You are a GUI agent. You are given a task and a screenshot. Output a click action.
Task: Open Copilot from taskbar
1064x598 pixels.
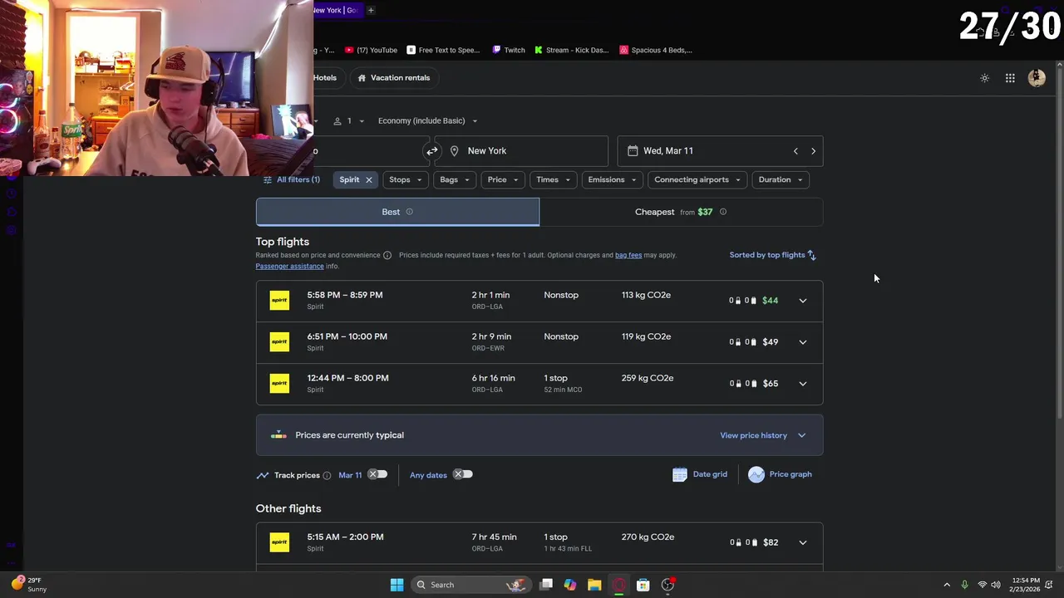coord(570,585)
